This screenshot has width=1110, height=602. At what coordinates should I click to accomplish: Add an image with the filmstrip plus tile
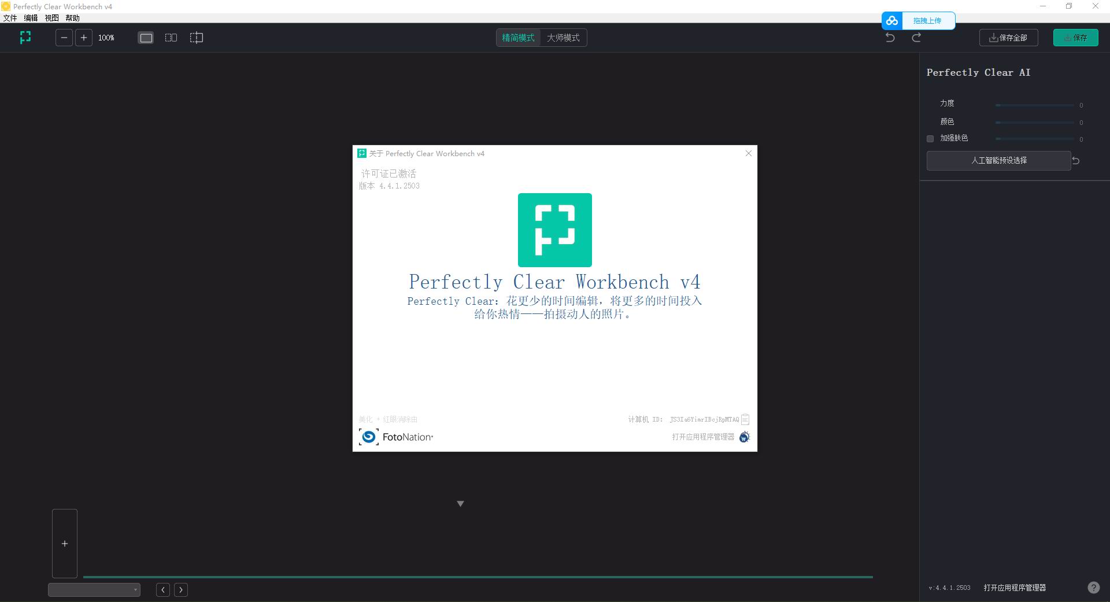click(65, 544)
